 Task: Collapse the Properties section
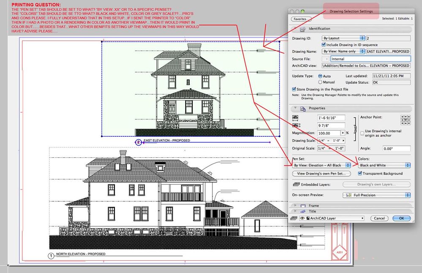pos(295,108)
